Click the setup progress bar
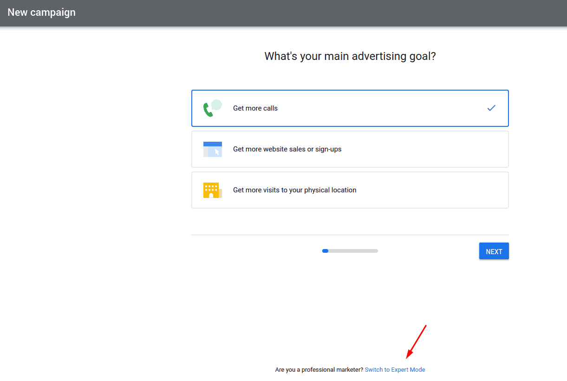The width and height of the screenshot is (567, 381). (350, 251)
